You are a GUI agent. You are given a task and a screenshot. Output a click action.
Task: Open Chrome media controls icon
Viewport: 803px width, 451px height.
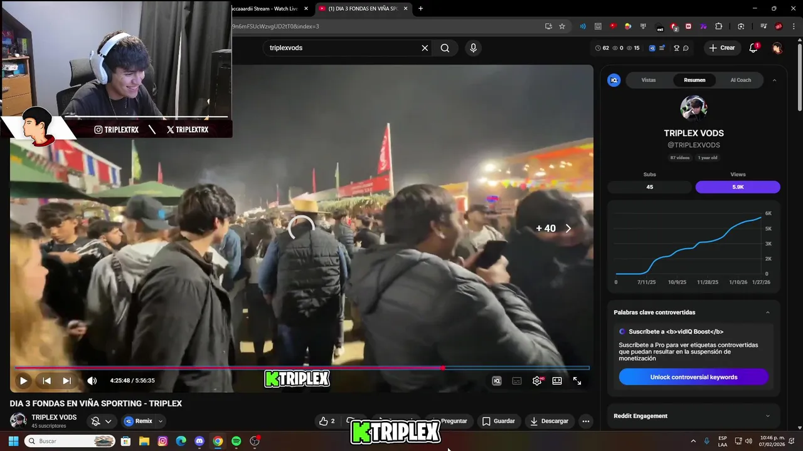763,26
